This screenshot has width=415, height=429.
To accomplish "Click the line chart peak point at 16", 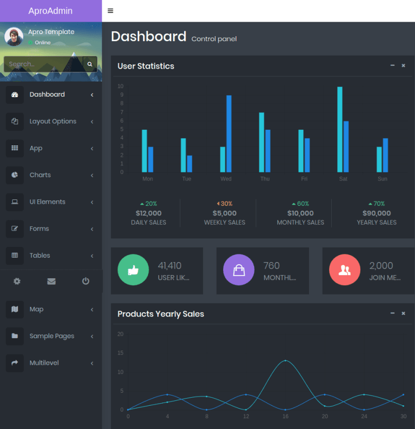I will coord(285,360).
